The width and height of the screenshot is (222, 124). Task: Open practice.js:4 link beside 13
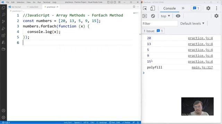200,44
